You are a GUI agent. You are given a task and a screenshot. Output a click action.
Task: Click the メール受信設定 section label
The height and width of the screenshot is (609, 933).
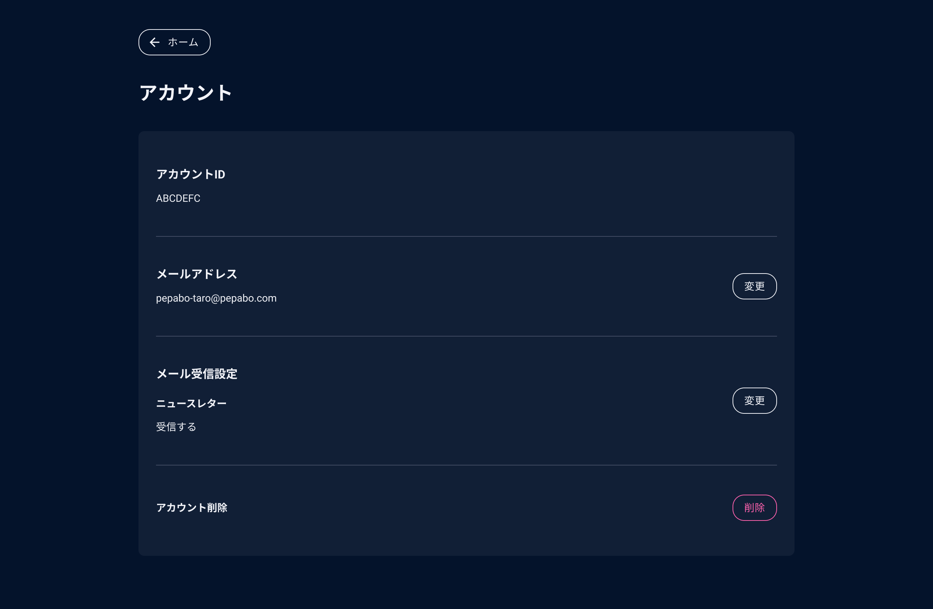pos(197,374)
